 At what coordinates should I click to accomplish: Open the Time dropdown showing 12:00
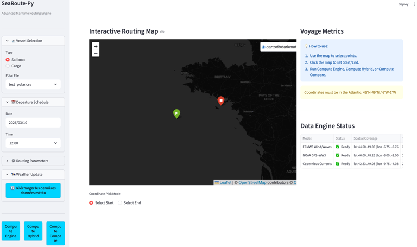point(33,143)
